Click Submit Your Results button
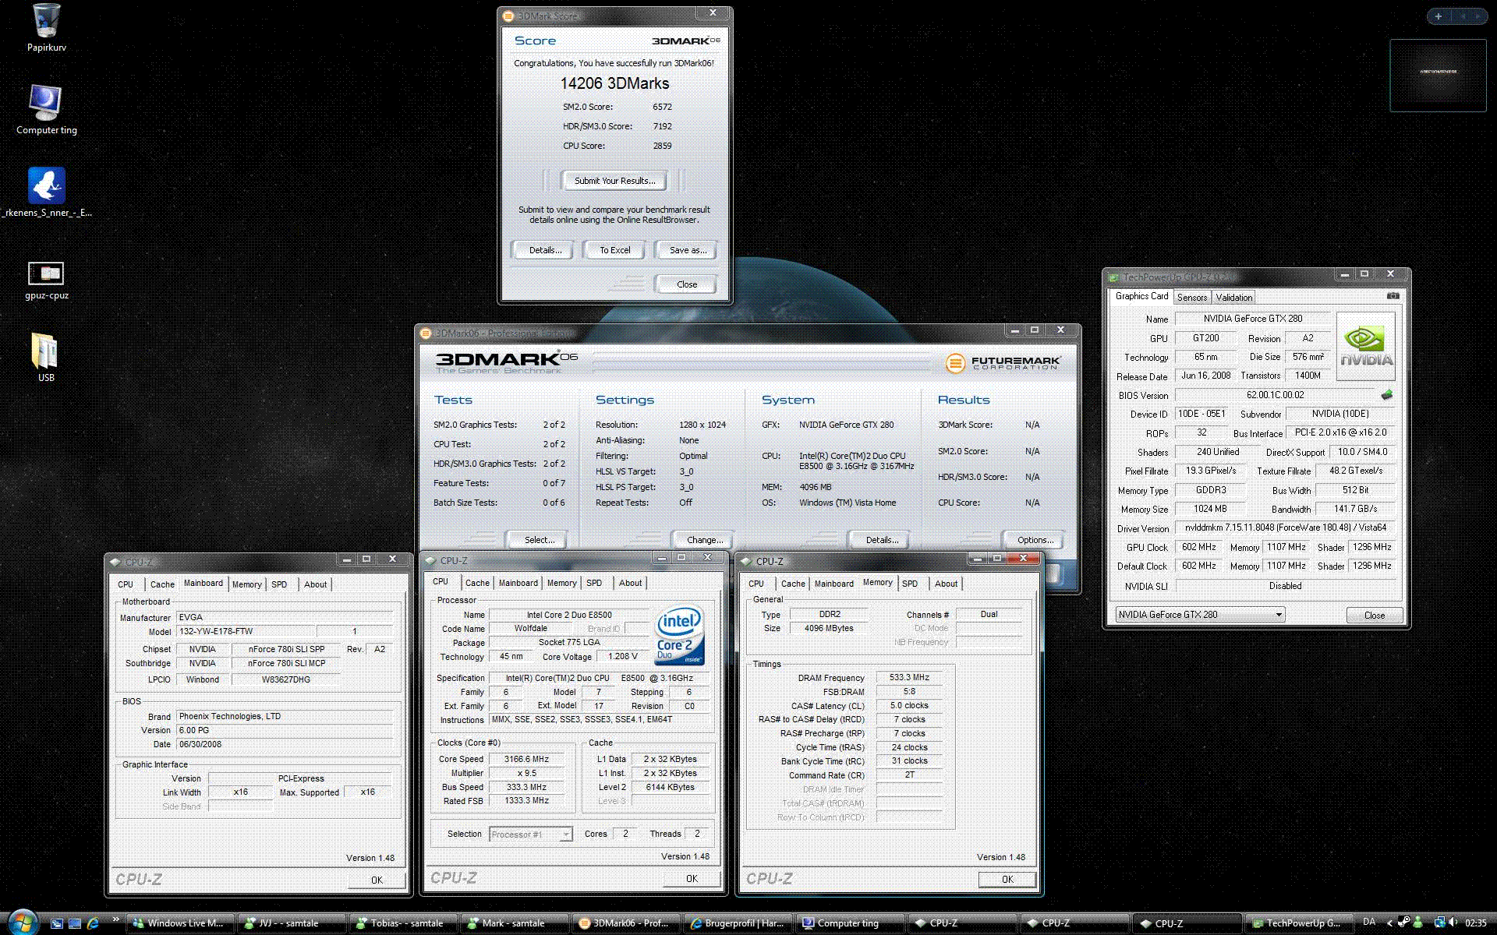The image size is (1497, 935). pos(614,181)
